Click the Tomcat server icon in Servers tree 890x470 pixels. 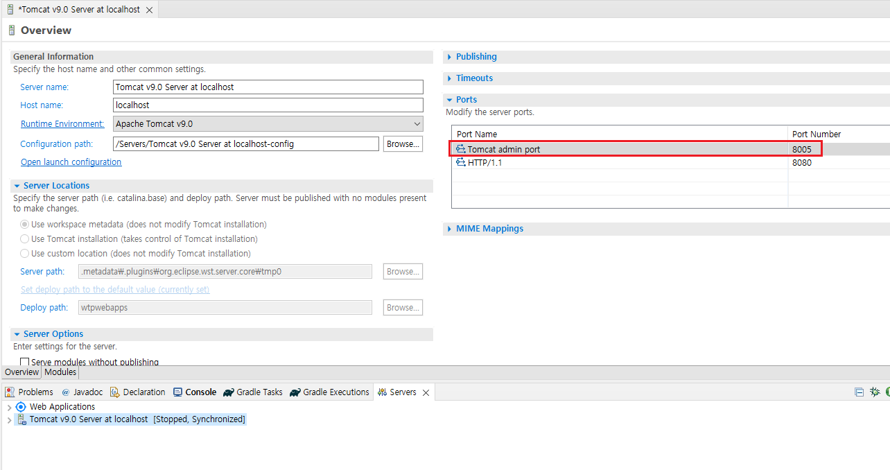21,419
